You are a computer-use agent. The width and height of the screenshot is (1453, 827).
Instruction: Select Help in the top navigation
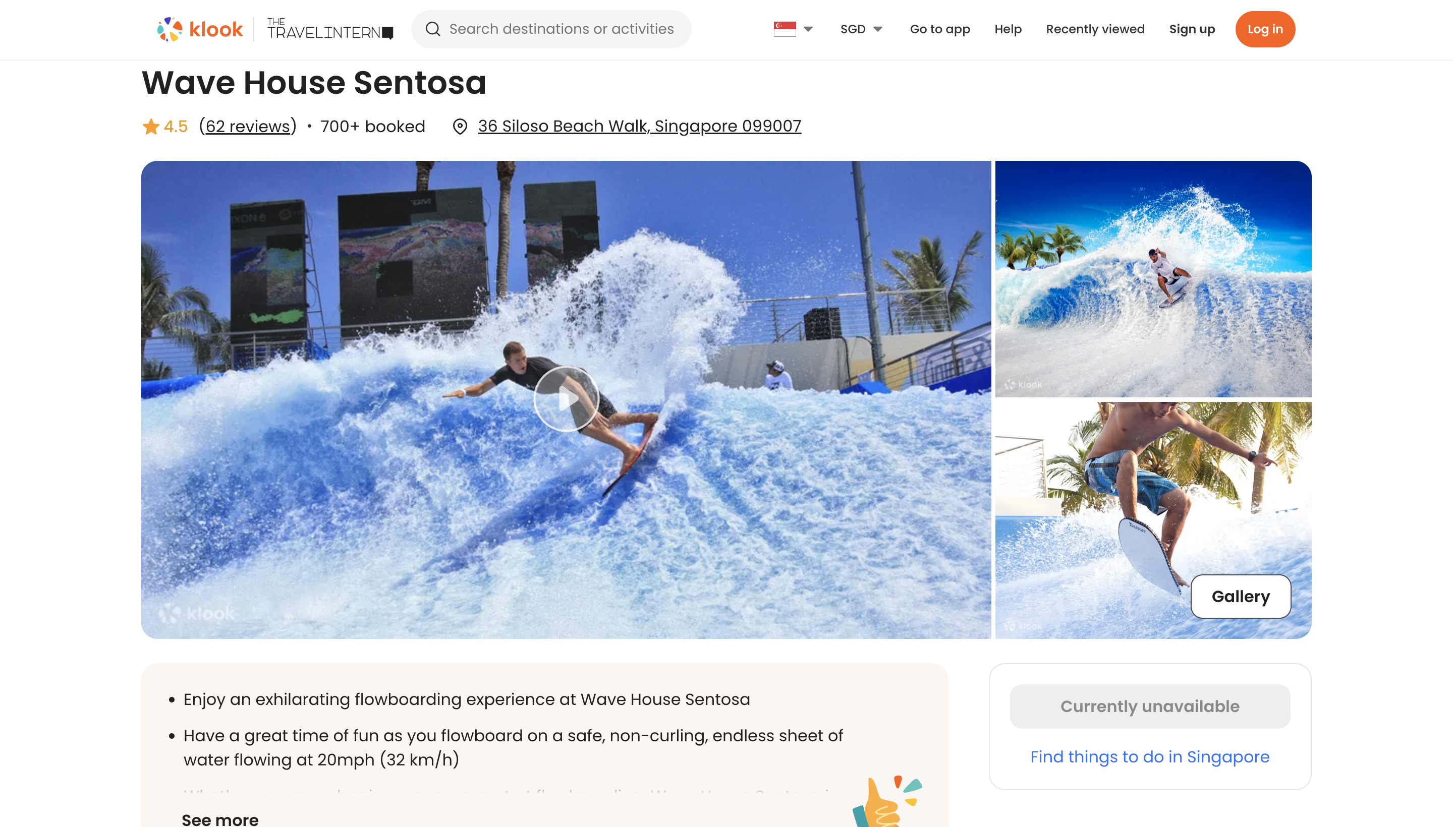tap(1008, 29)
